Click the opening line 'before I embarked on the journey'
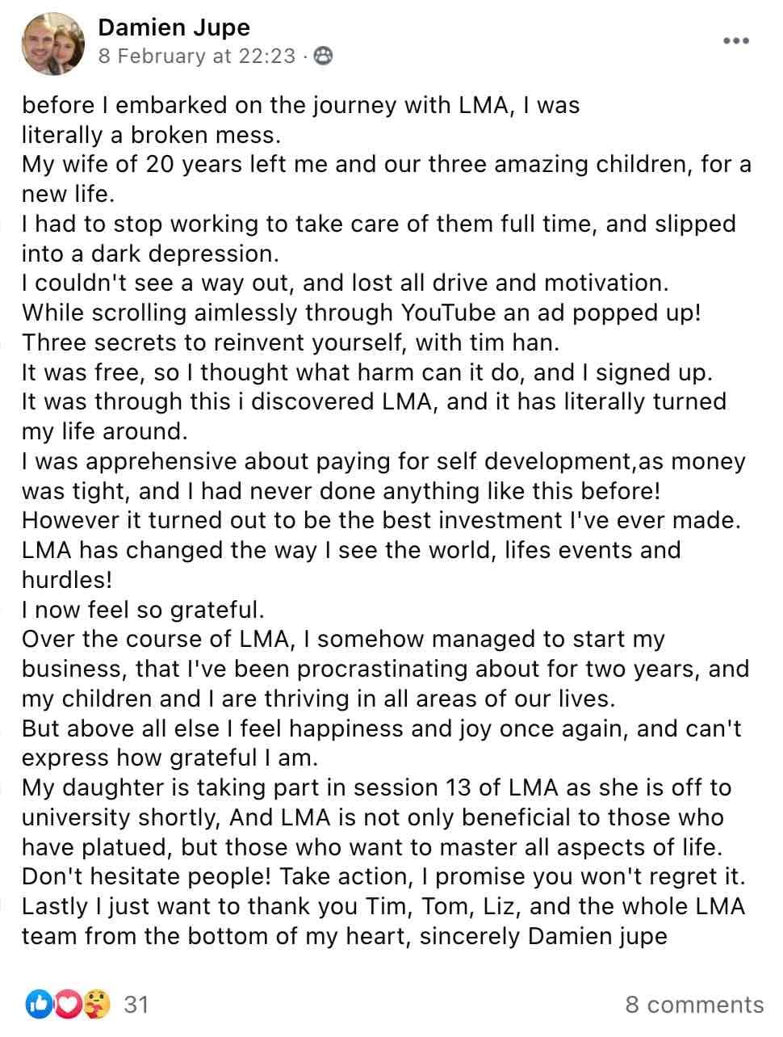 (300, 105)
